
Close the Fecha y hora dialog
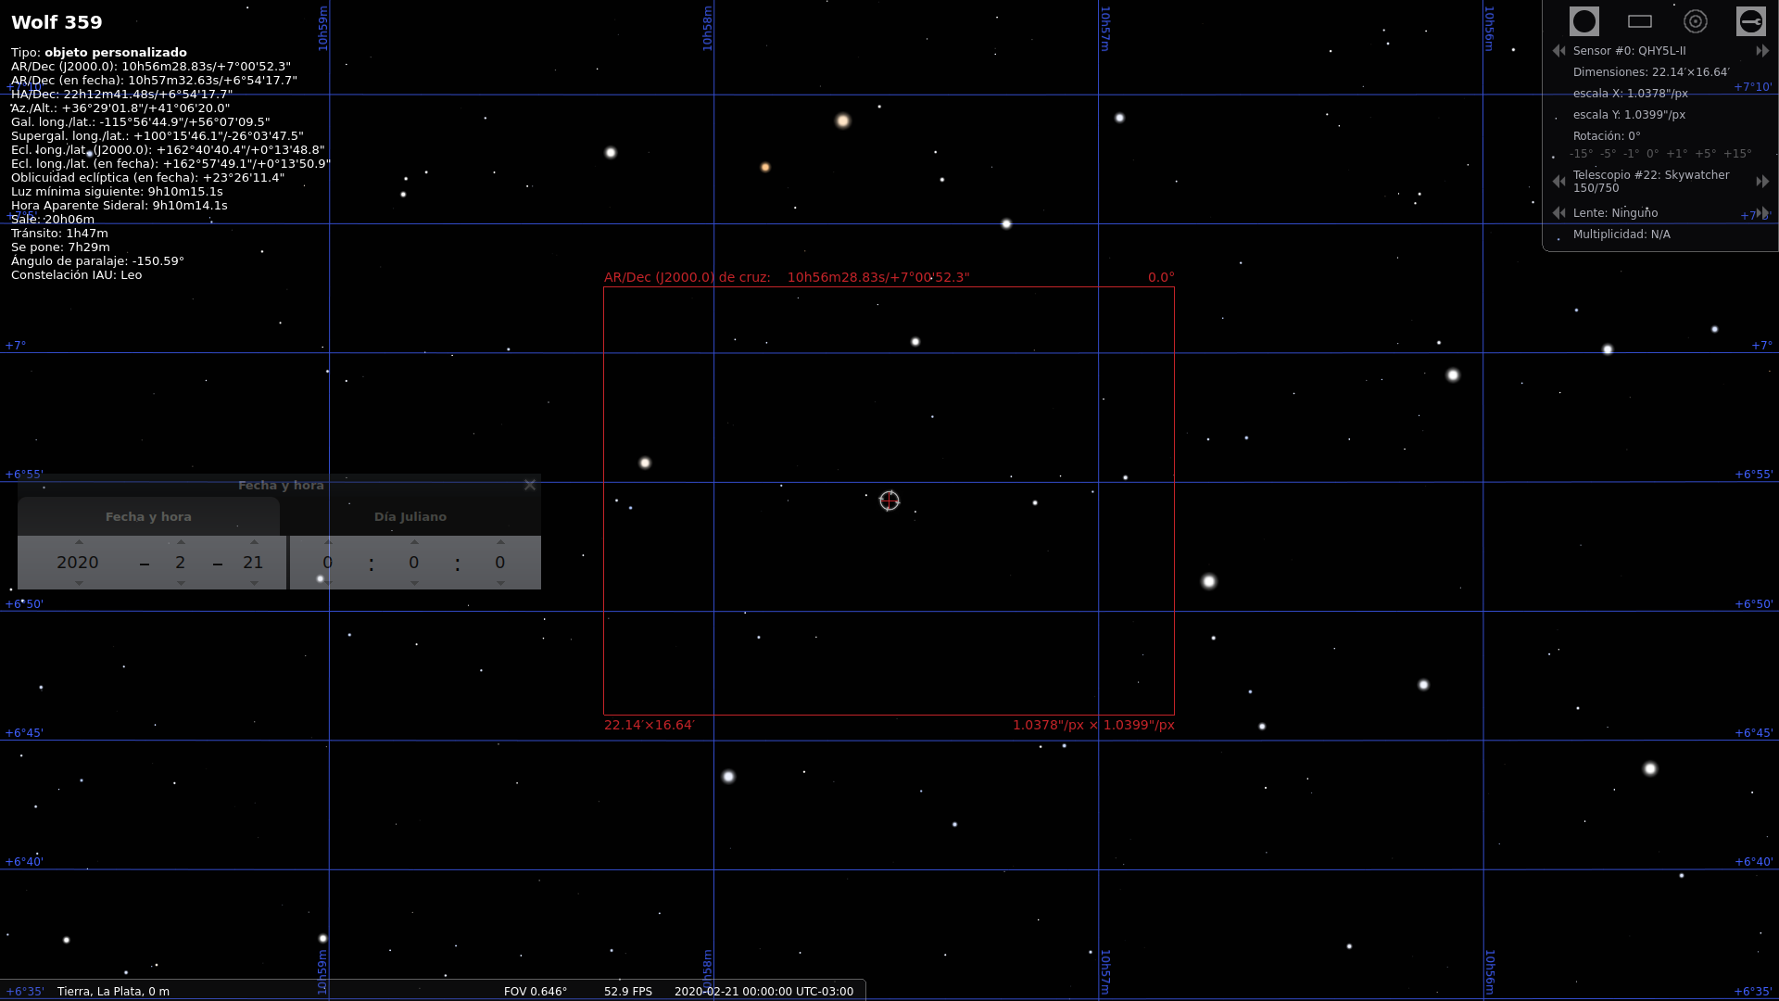click(529, 485)
